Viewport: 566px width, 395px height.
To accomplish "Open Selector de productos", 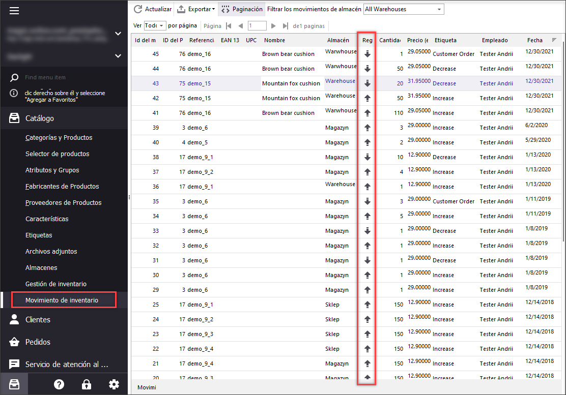I will click(x=58, y=154).
